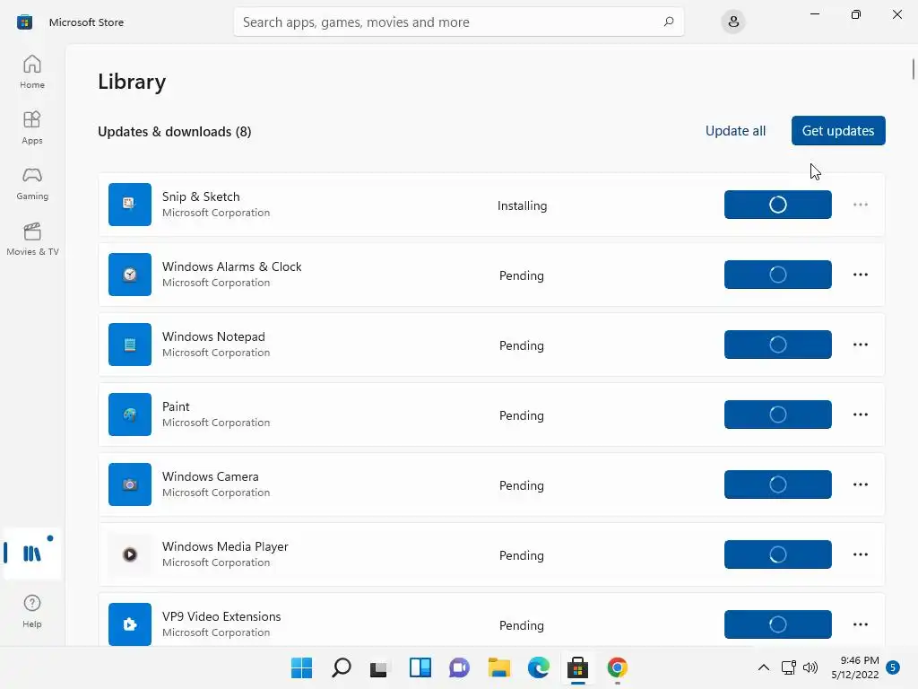Click the Paint pending progress button
This screenshot has height=689, width=918.
[x=777, y=414]
